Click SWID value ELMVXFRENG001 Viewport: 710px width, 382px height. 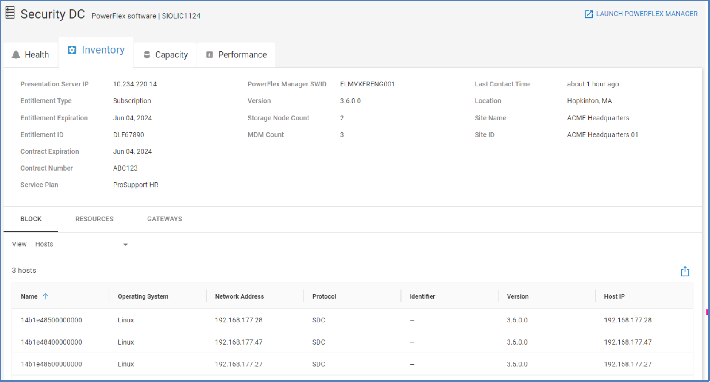coord(368,84)
